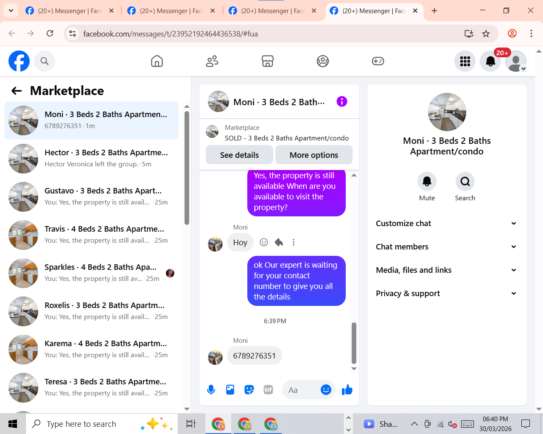Screen dimensions: 543x434
Task: Open the Hector 3 Beds conversation
Action: [x=91, y=158]
